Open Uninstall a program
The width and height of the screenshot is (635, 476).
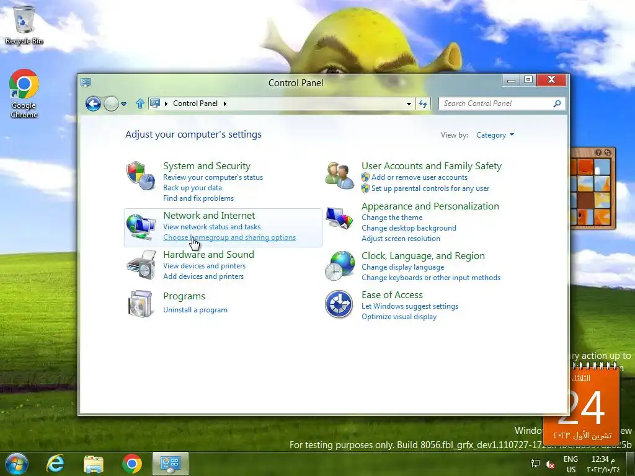pyautogui.click(x=195, y=310)
